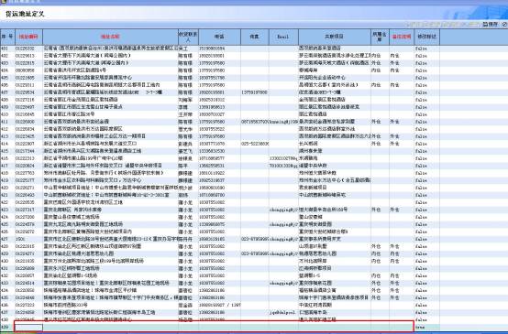Click the warehouse cell in row 403

point(380,63)
